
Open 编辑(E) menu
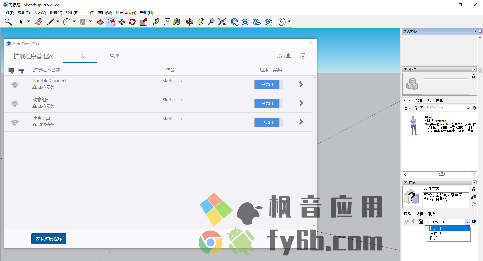click(24, 13)
